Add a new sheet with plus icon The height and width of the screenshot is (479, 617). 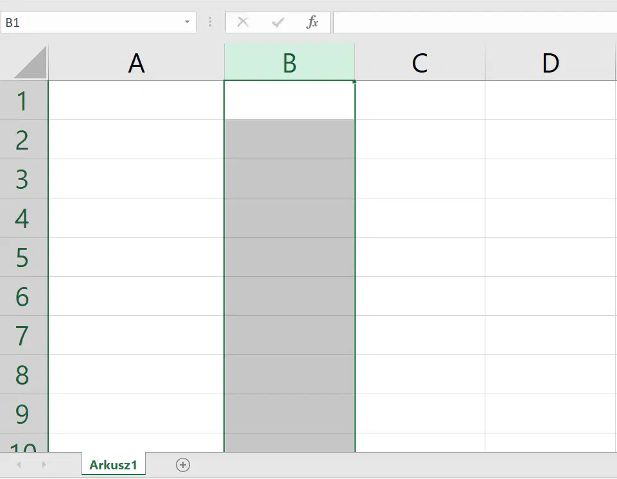(x=182, y=465)
